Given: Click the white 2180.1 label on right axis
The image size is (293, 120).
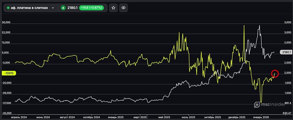Looking at the screenshot, I should (x=285, y=52).
